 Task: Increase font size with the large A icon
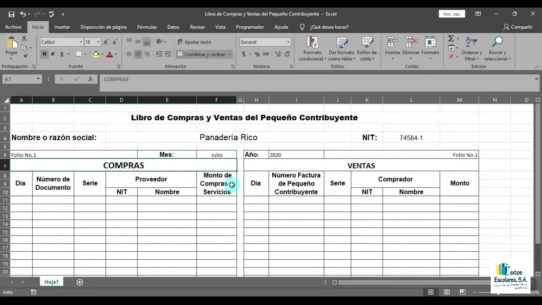pos(106,42)
